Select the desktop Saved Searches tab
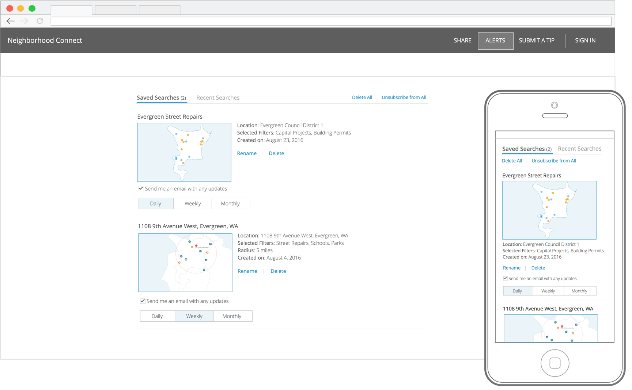 point(162,98)
